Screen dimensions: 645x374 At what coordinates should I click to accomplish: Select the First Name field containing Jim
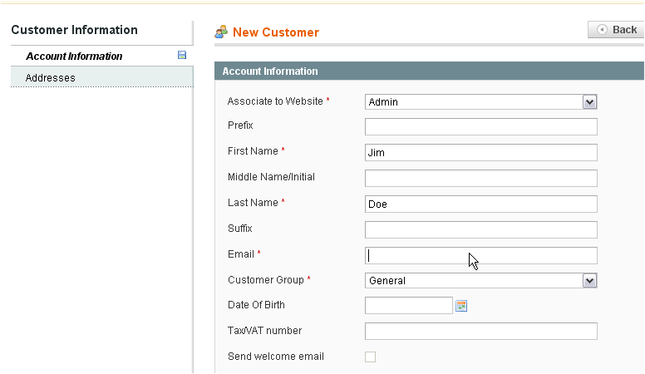[481, 153]
